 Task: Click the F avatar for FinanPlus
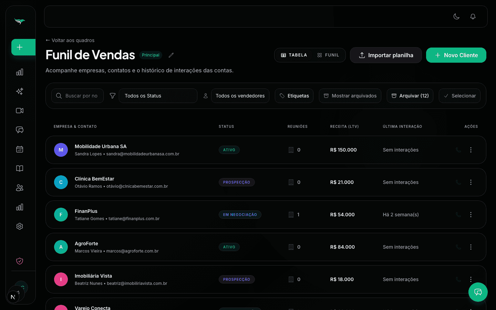click(61, 215)
